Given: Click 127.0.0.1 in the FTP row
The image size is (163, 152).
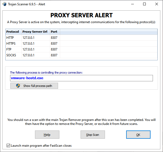Looking at the screenshot, I should click(28, 49).
